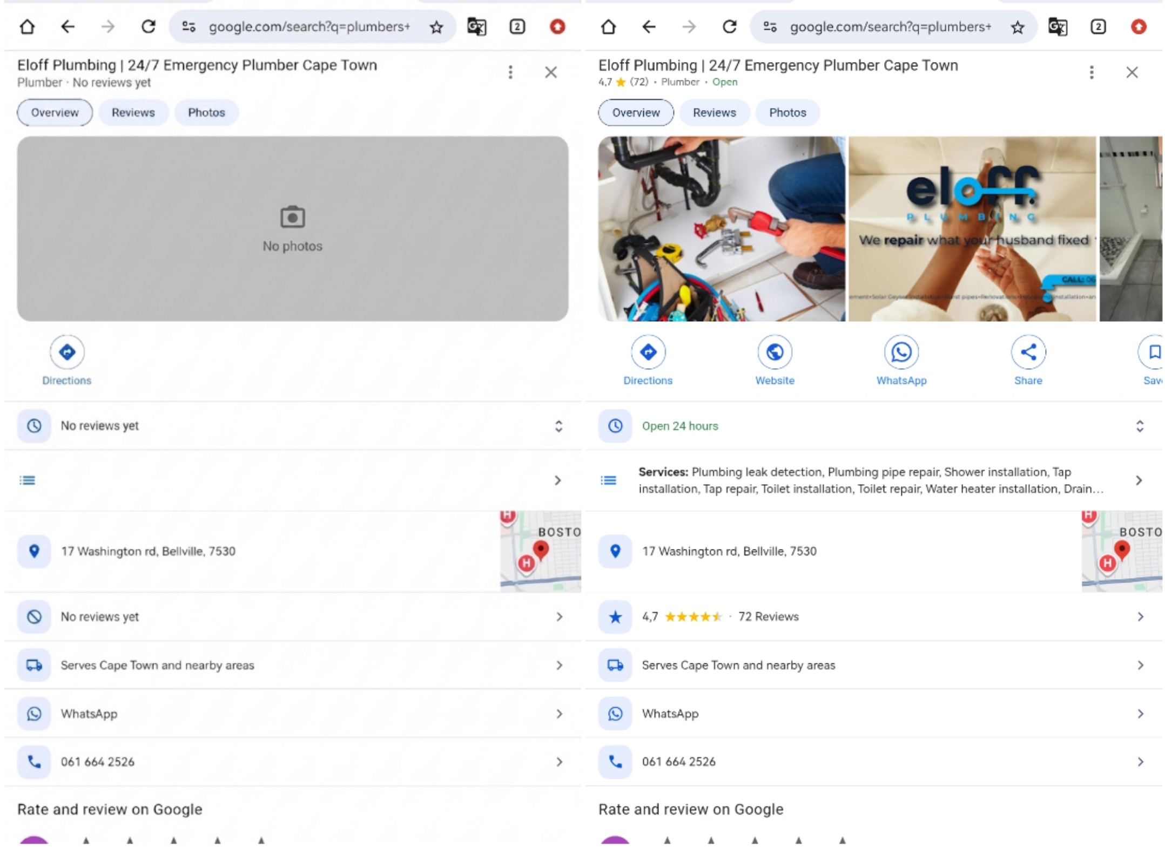Open the map thumbnail in the right listing
The width and height of the screenshot is (1165, 848).
(x=1122, y=551)
